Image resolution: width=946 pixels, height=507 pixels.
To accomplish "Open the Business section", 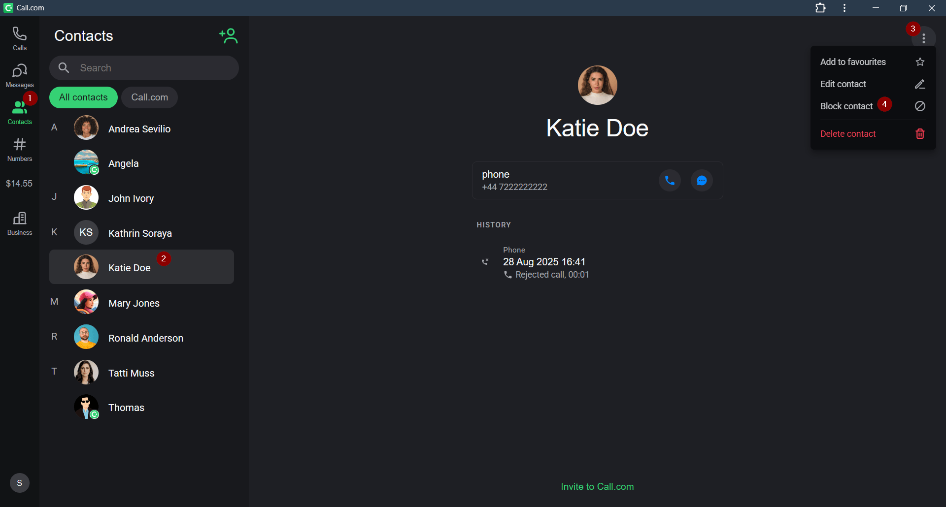I will click(20, 223).
